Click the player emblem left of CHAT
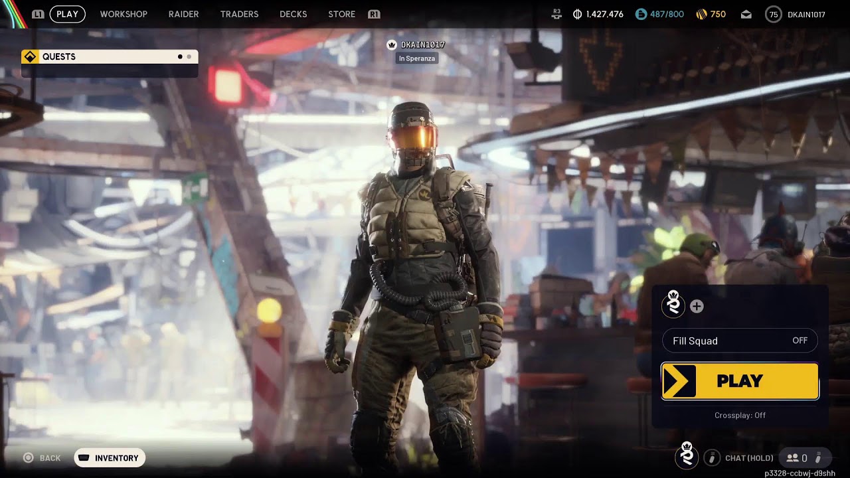 click(x=687, y=455)
